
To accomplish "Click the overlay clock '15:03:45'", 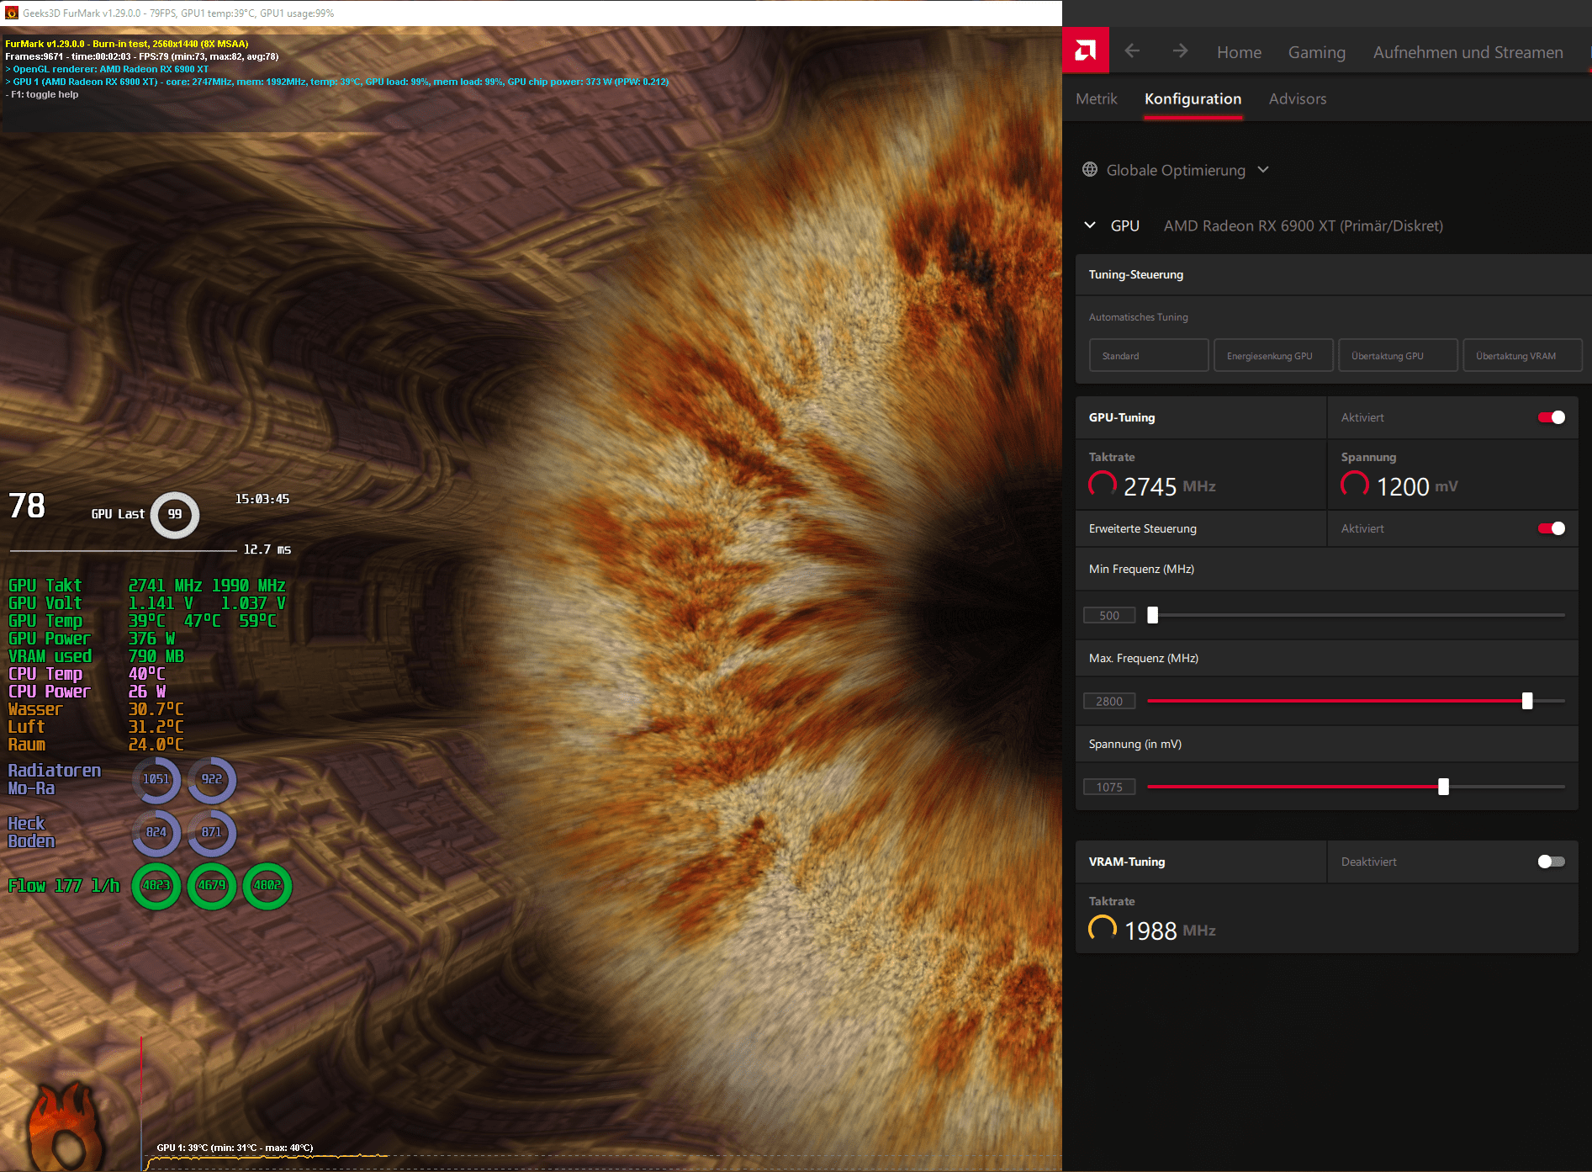I will coord(262,499).
